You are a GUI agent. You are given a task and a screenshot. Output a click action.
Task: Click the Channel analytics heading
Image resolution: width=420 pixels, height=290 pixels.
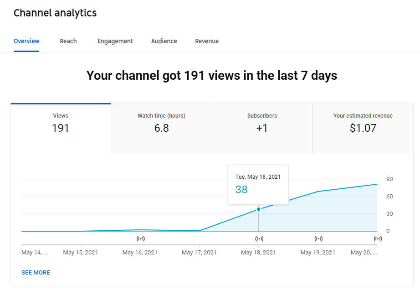pos(55,13)
